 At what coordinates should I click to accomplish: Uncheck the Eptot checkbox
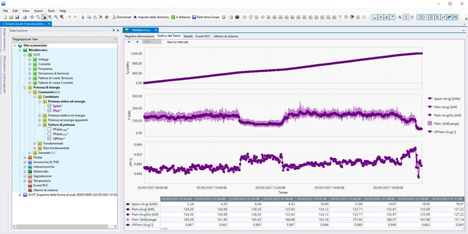(49, 106)
